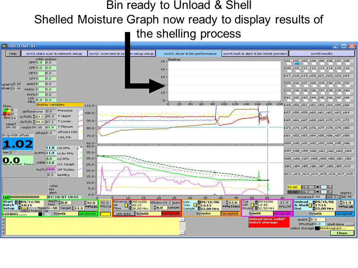Screen dimensions: 358x268
Task: Select the red "down" flow arrow icon
Action: point(5,114)
